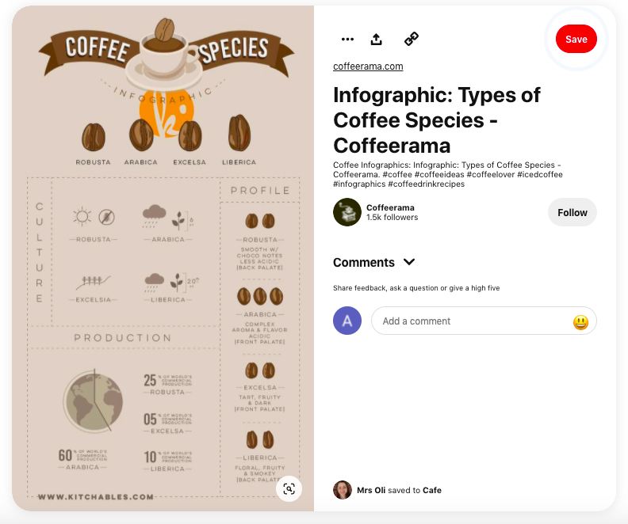Click the "Infographic: Types of Coffee Species" title

point(437,120)
